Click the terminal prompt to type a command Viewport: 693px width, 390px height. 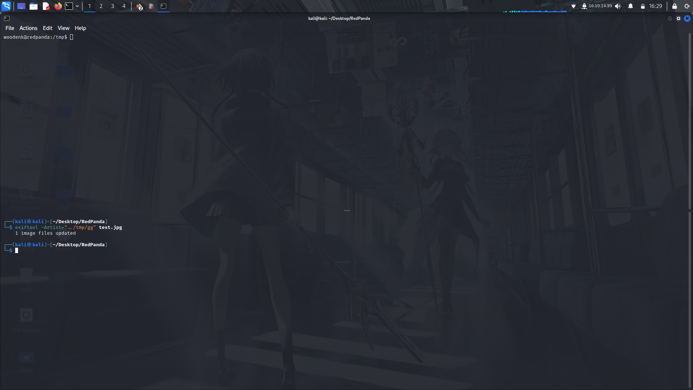point(17,250)
